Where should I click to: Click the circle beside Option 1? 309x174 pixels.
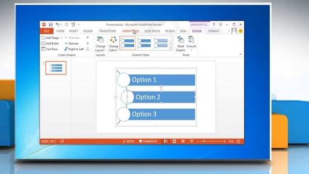(x=124, y=80)
